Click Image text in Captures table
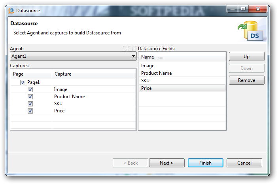 pos(61,89)
